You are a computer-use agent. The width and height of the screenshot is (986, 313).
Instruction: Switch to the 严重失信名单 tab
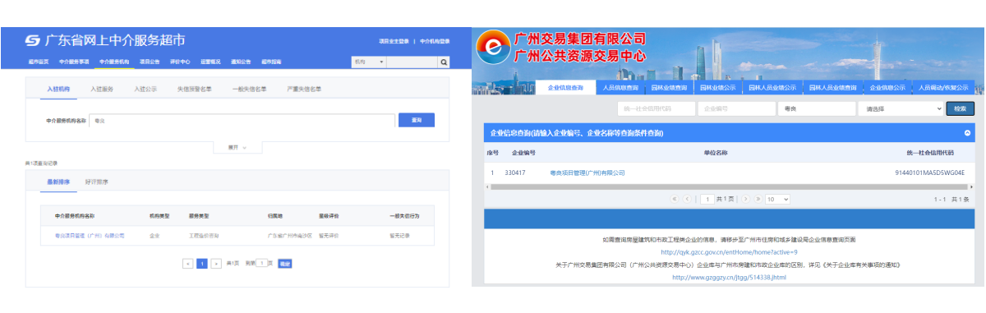point(304,89)
